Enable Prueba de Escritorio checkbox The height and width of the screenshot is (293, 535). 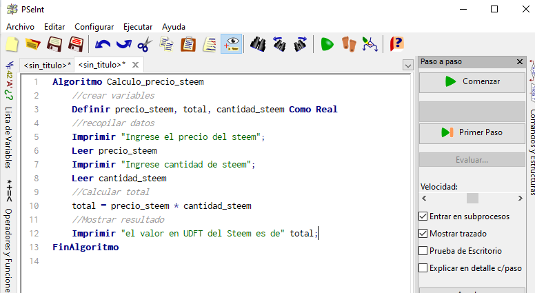tap(423, 251)
